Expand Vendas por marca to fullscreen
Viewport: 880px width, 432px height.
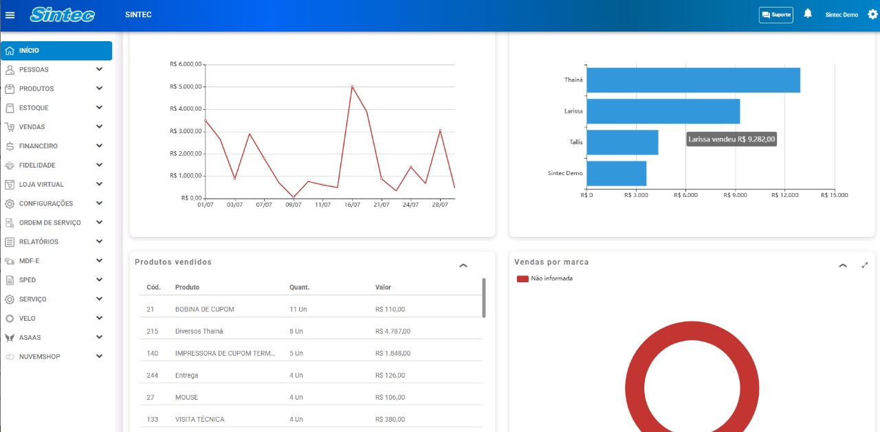coord(865,265)
